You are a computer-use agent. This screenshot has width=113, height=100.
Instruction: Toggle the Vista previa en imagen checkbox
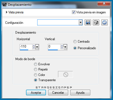[74, 12]
